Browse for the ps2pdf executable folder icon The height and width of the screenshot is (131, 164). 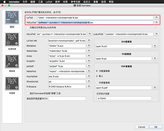tap(89, 66)
